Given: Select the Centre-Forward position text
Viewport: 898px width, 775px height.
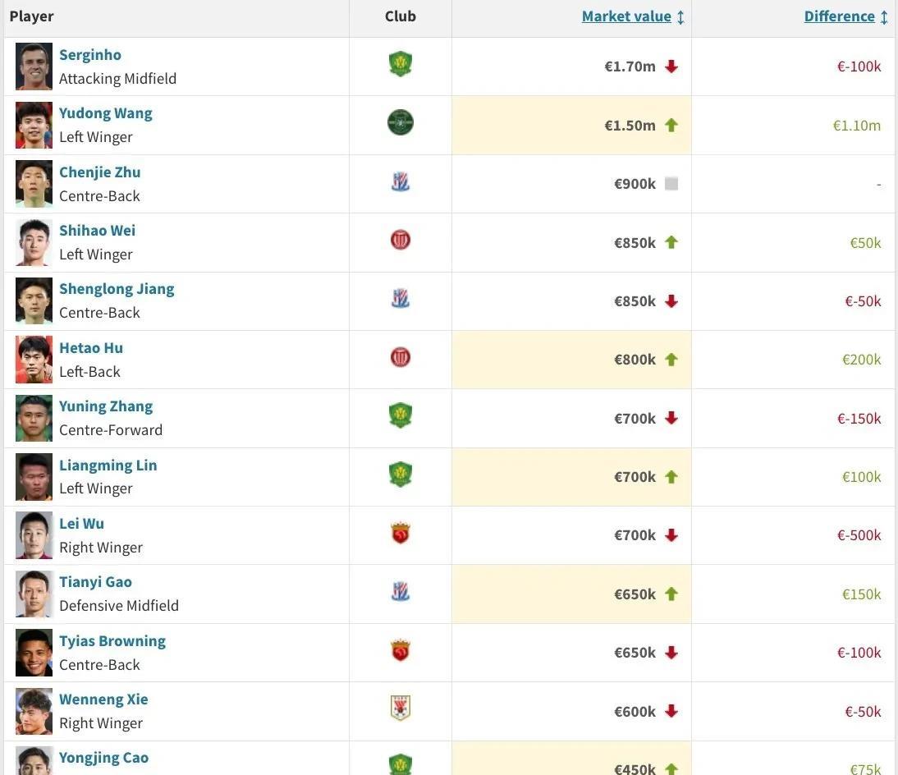Looking at the screenshot, I should [x=111, y=430].
